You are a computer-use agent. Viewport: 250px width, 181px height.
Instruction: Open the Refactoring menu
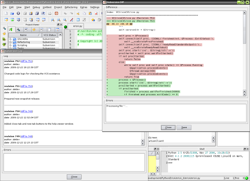(x=71, y=7)
